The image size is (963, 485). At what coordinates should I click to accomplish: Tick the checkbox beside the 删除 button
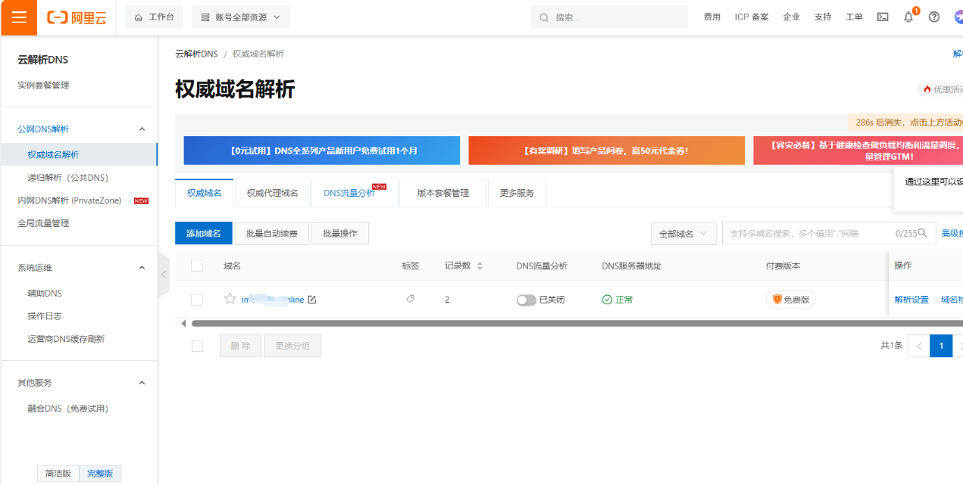197,346
